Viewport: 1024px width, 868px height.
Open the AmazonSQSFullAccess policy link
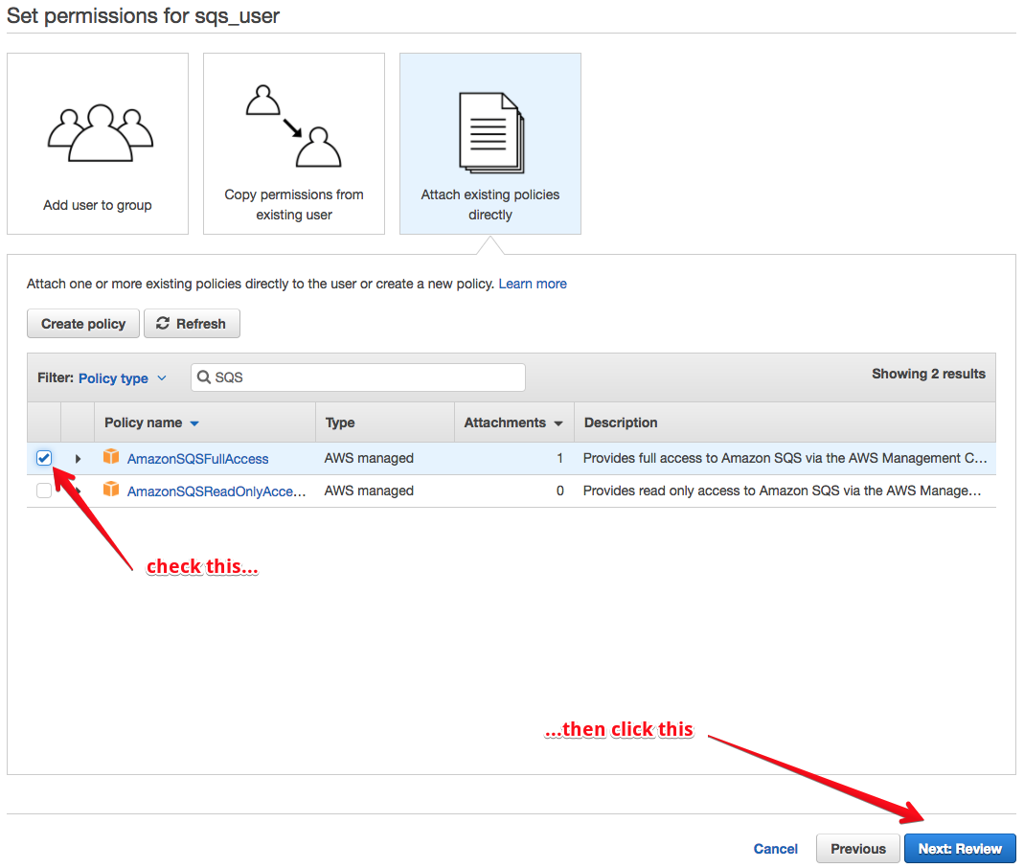click(198, 459)
